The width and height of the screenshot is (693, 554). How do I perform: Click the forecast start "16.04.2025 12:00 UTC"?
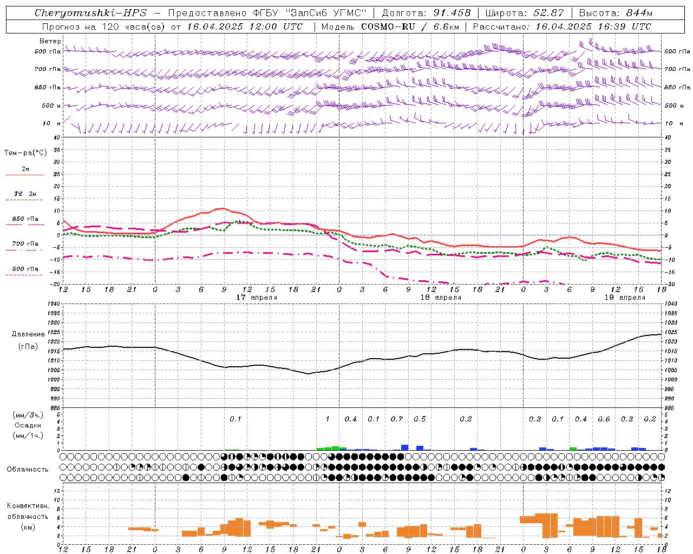[x=245, y=27]
